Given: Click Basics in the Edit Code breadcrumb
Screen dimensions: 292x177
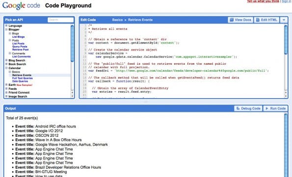Looking at the screenshot, I should pyautogui.click(x=117, y=20).
